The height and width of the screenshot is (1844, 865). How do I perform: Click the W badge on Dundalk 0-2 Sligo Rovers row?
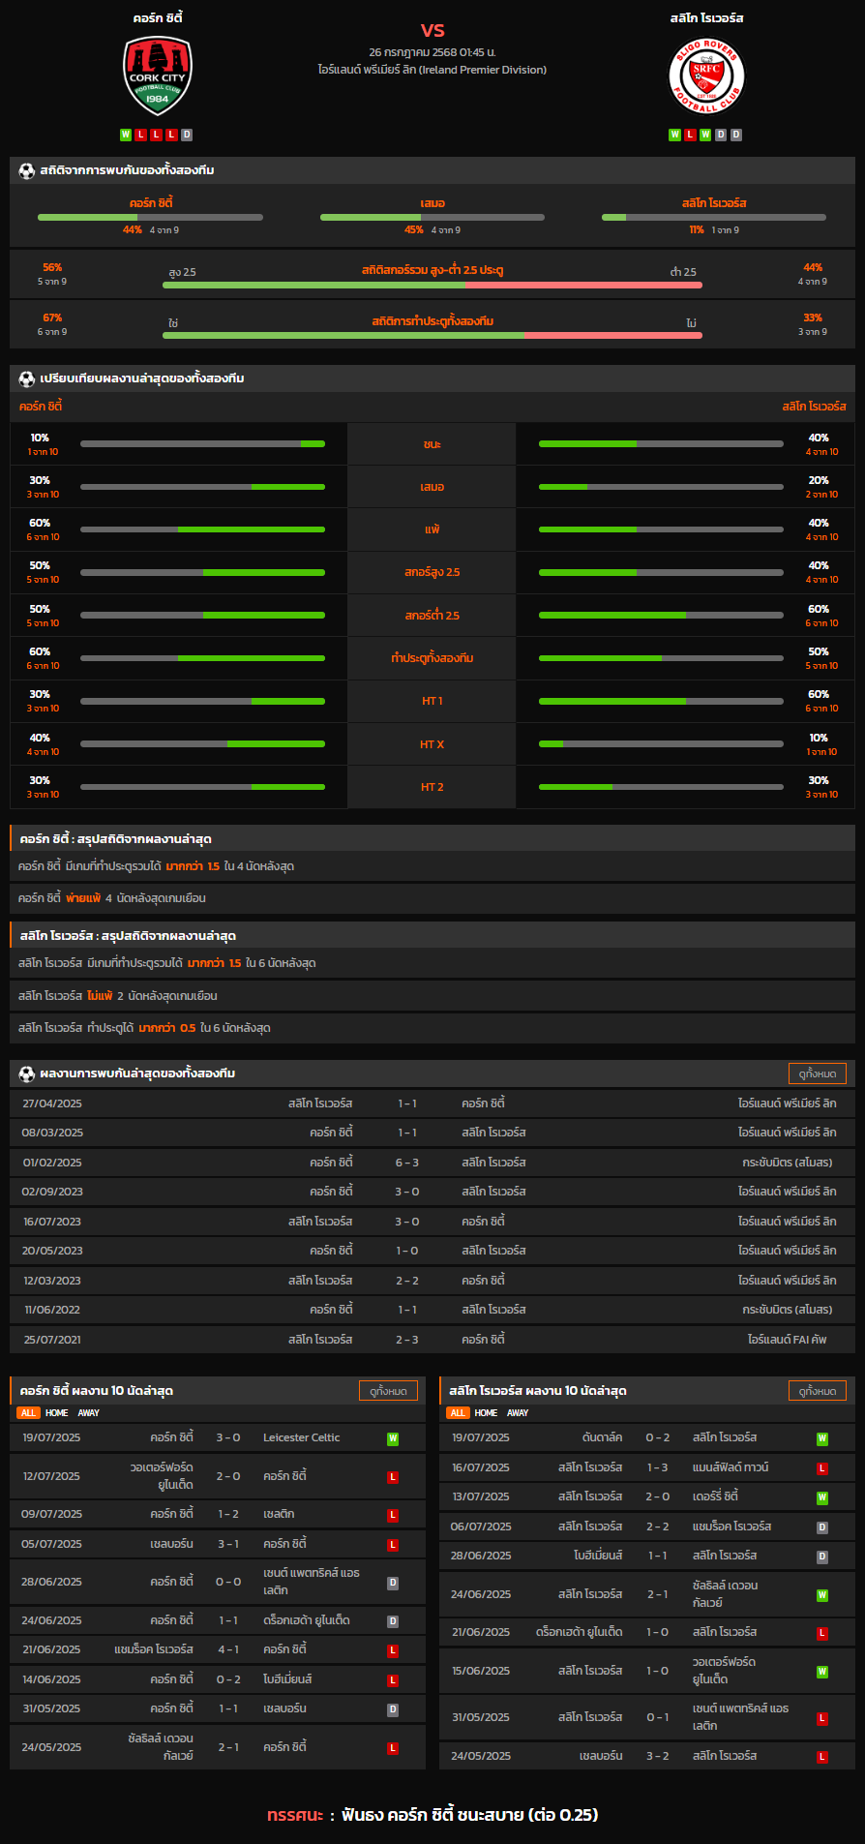[822, 1439]
